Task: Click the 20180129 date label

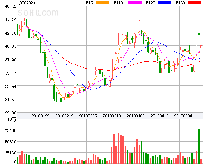Action: [40, 116]
